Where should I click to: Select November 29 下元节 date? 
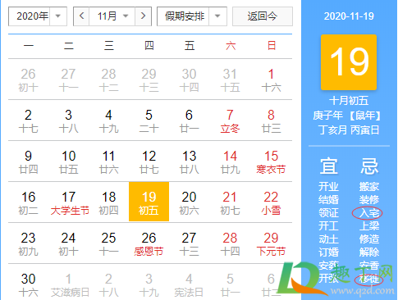tap(271, 243)
